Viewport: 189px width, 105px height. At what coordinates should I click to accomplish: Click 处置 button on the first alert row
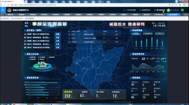point(57,34)
